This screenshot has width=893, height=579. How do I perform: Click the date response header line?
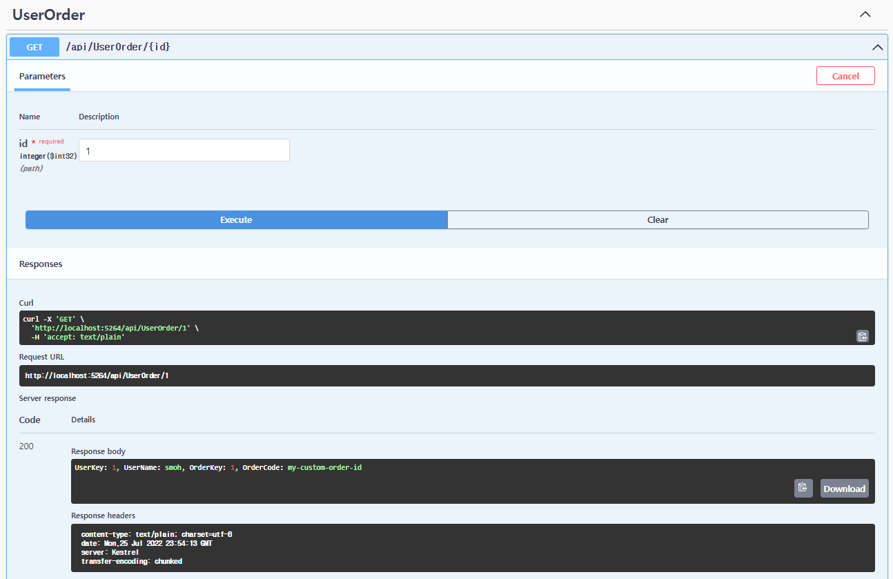pos(146,544)
